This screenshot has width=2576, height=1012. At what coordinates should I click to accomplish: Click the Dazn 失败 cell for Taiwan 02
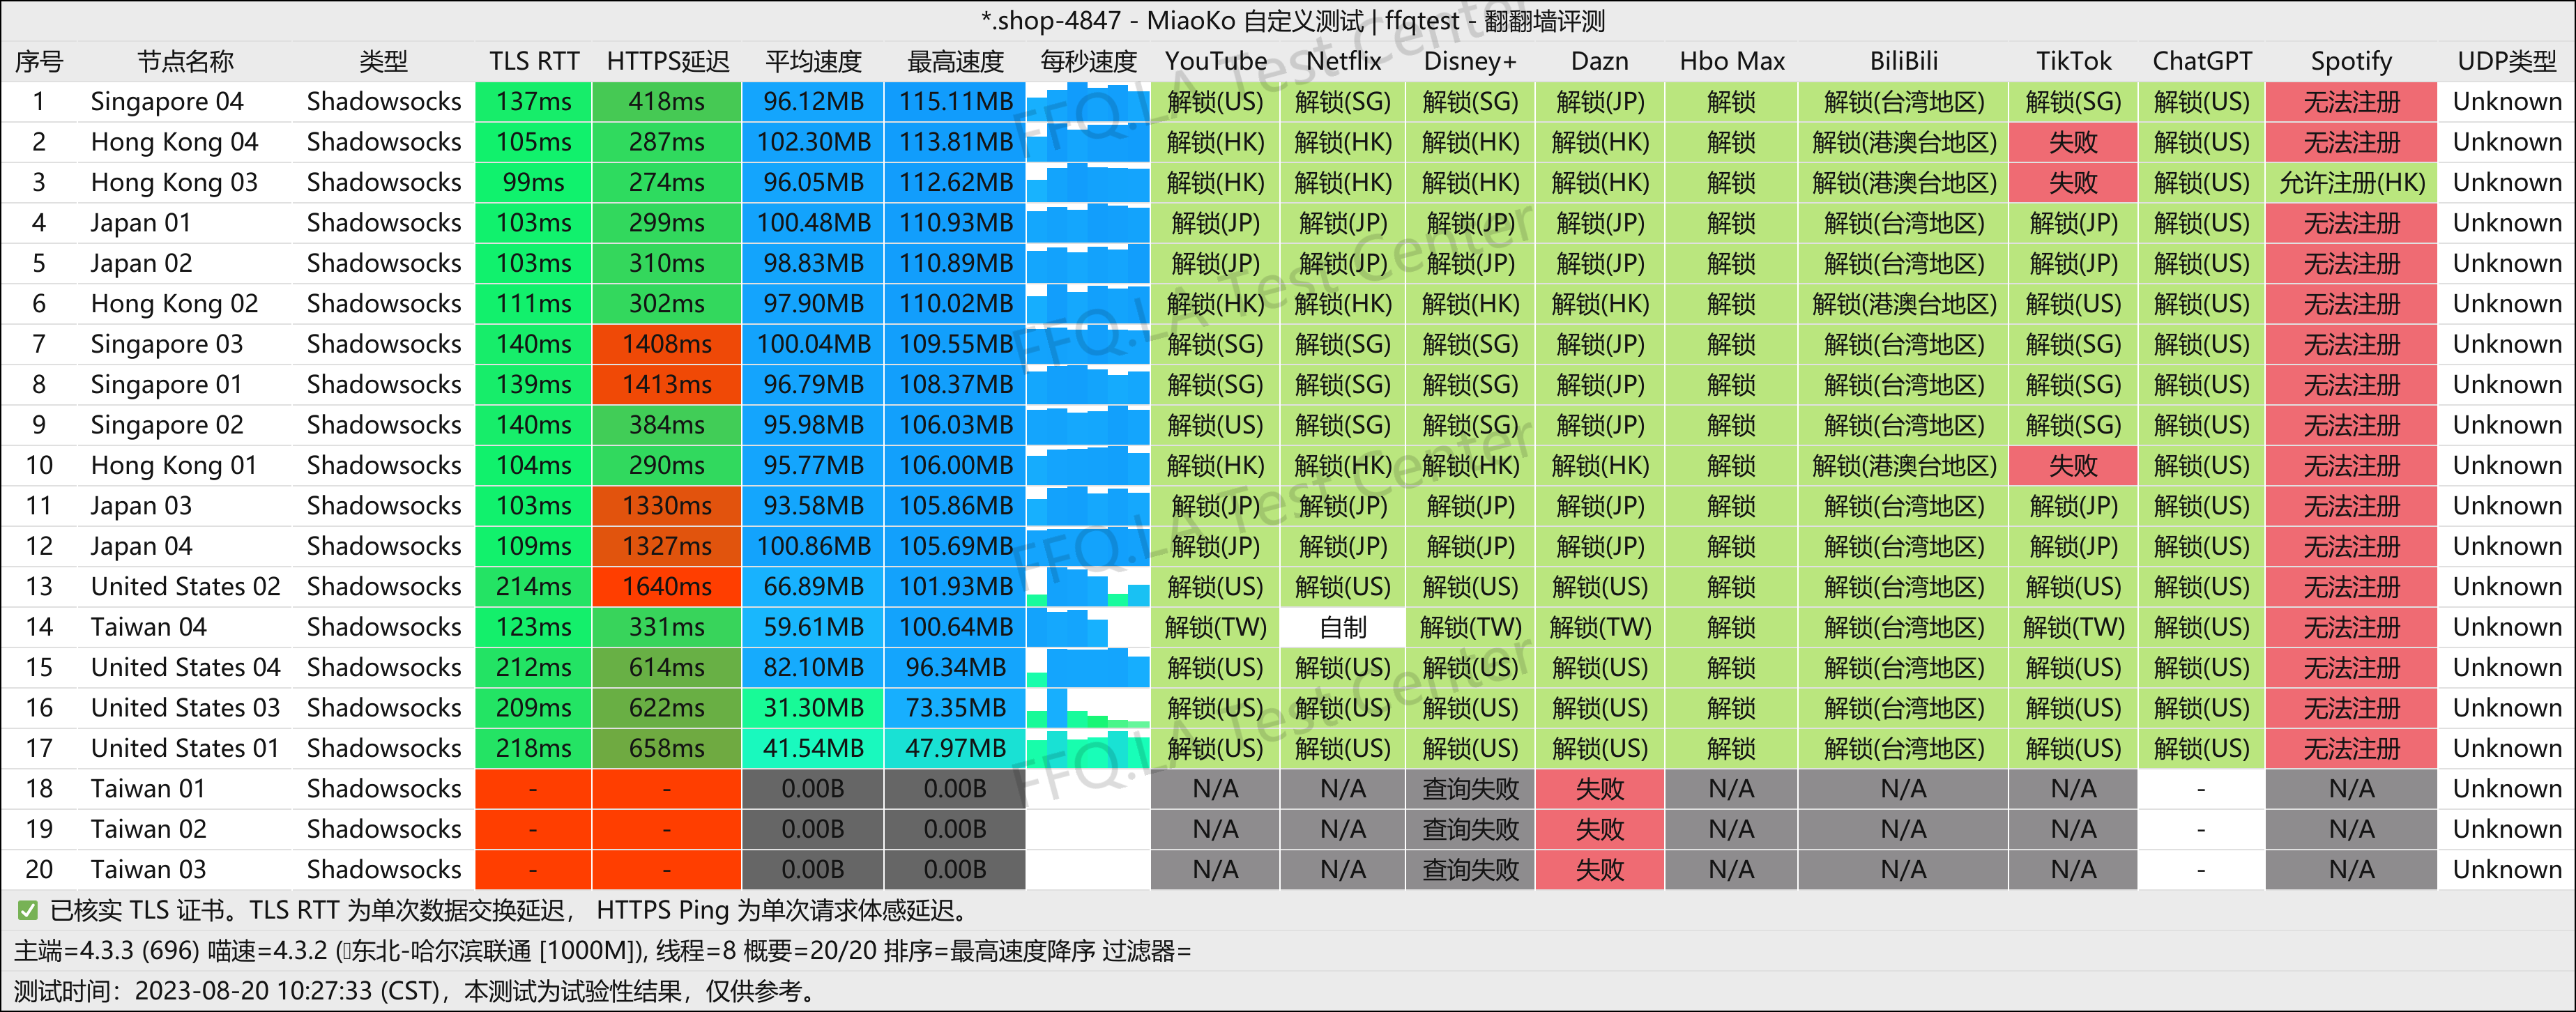(1599, 829)
